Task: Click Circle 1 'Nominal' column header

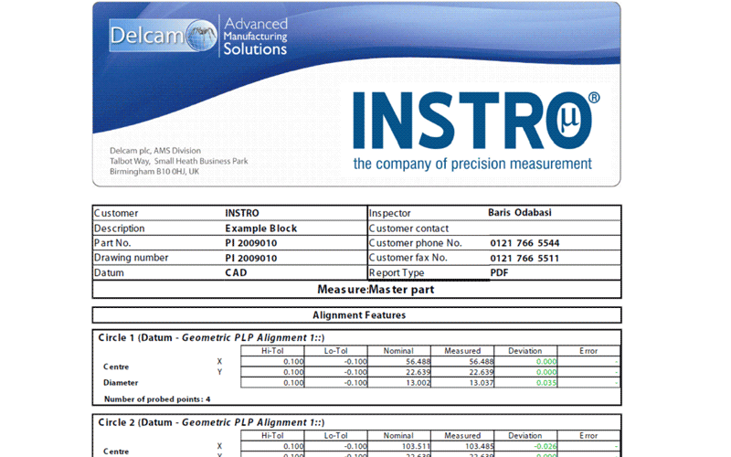Action: [398, 351]
